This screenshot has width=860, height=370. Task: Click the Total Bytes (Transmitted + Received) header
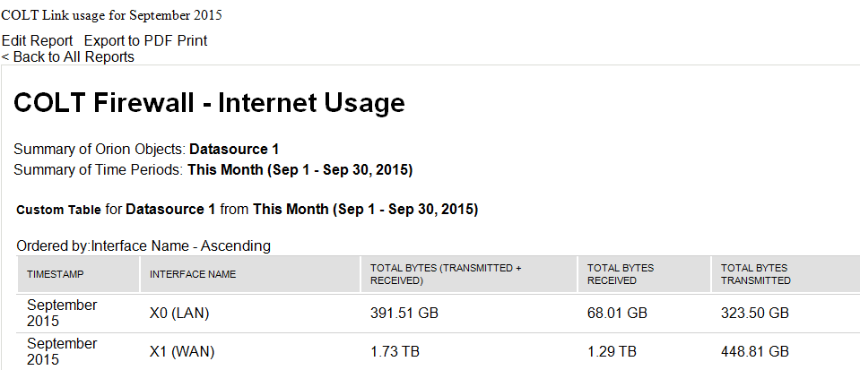point(446,274)
